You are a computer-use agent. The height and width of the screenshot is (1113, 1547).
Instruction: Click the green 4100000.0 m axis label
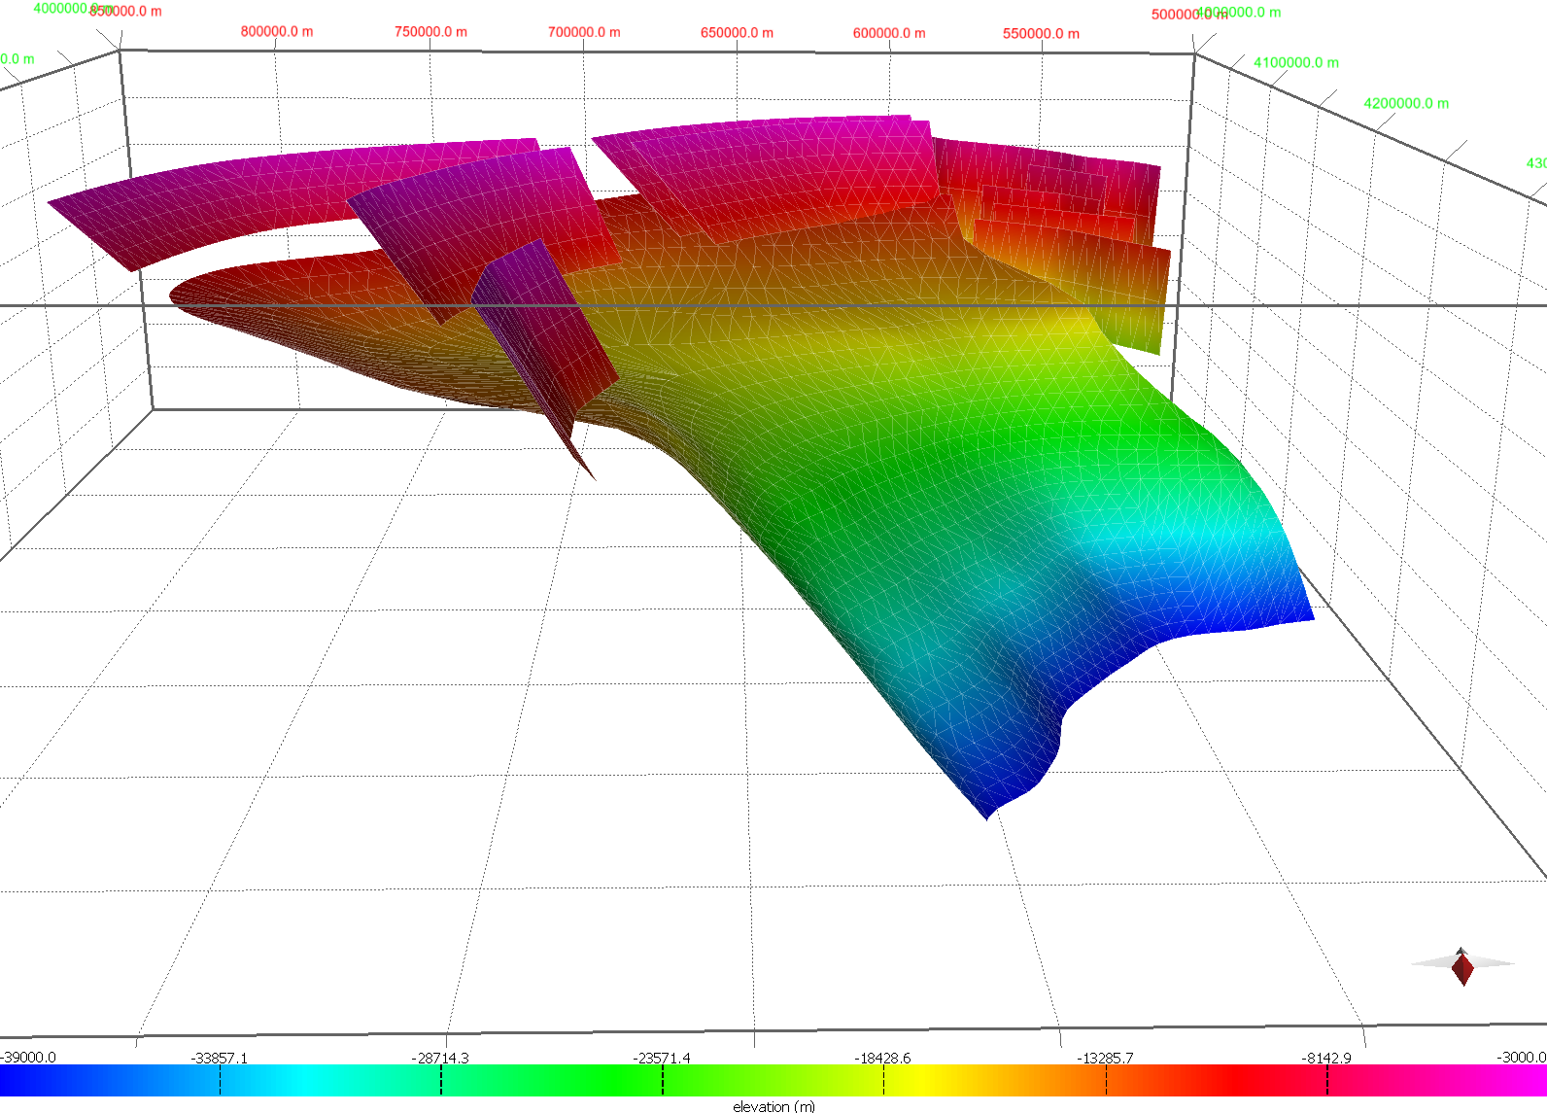pyautogui.click(x=1295, y=62)
